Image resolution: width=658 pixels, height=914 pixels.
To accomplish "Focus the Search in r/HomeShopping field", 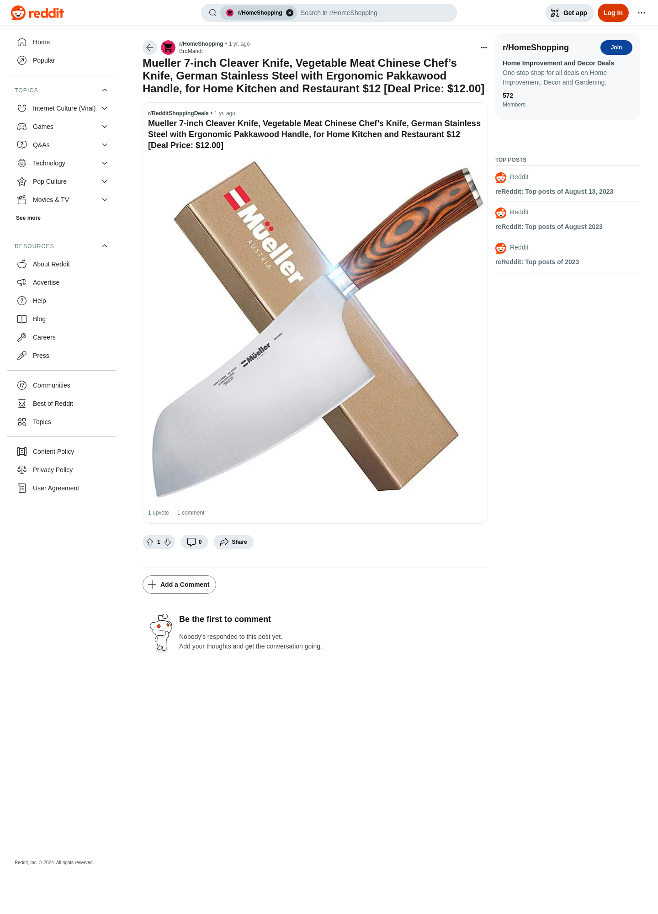I will (375, 13).
